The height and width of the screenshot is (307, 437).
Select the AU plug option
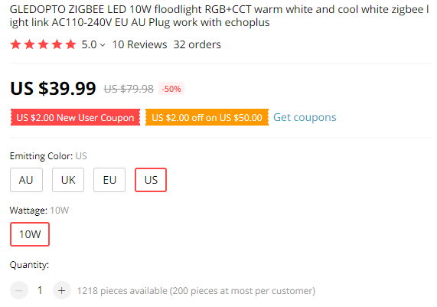pyautogui.click(x=26, y=180)
